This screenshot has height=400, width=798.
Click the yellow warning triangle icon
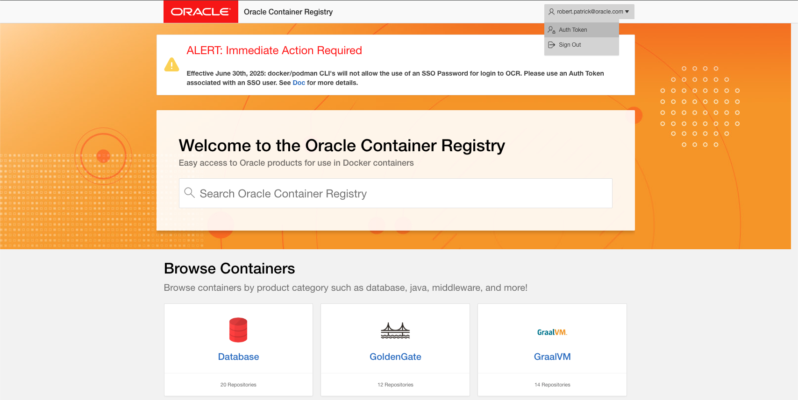[171, 64]
